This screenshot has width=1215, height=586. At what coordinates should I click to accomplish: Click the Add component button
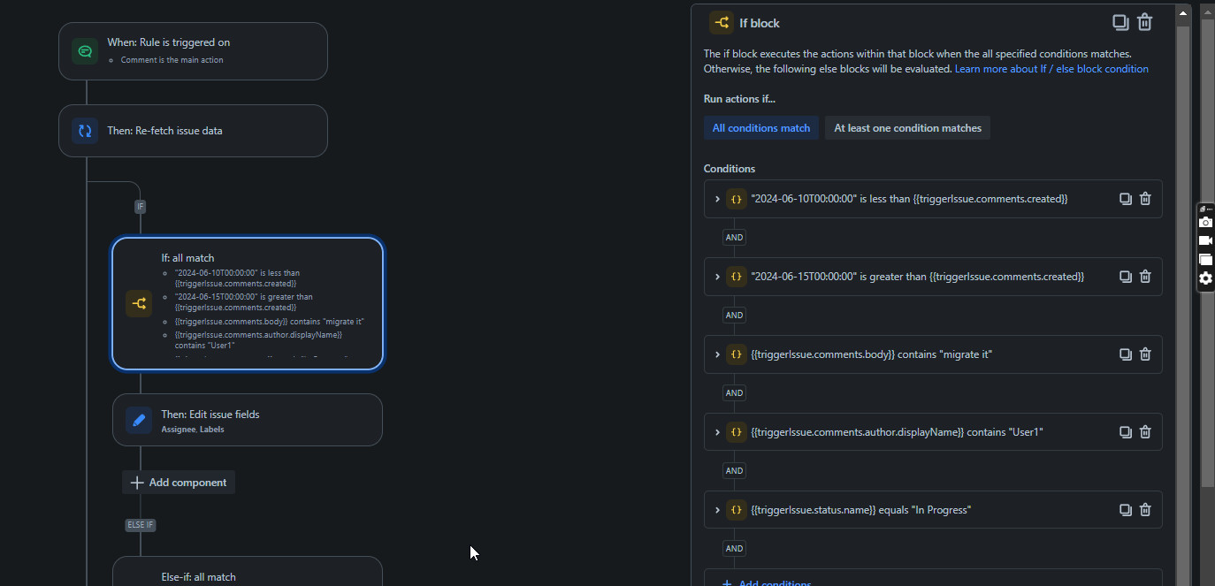point(179,483)
